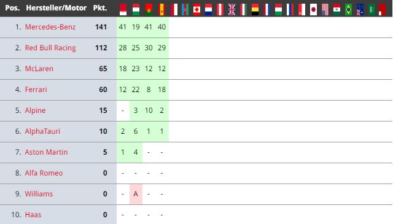Screen dimensions: 393x224
Task: Click the Australia flag icon
Action: coord(360,10)
